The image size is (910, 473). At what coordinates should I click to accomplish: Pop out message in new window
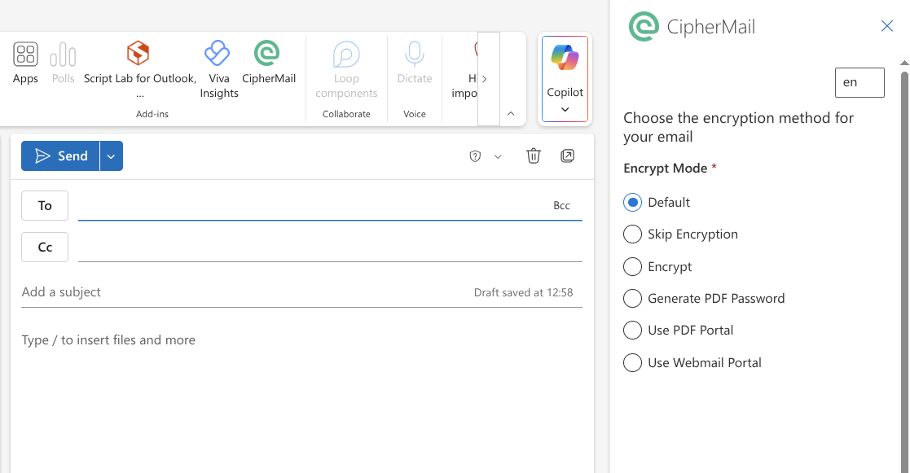[x=568, y=155]
